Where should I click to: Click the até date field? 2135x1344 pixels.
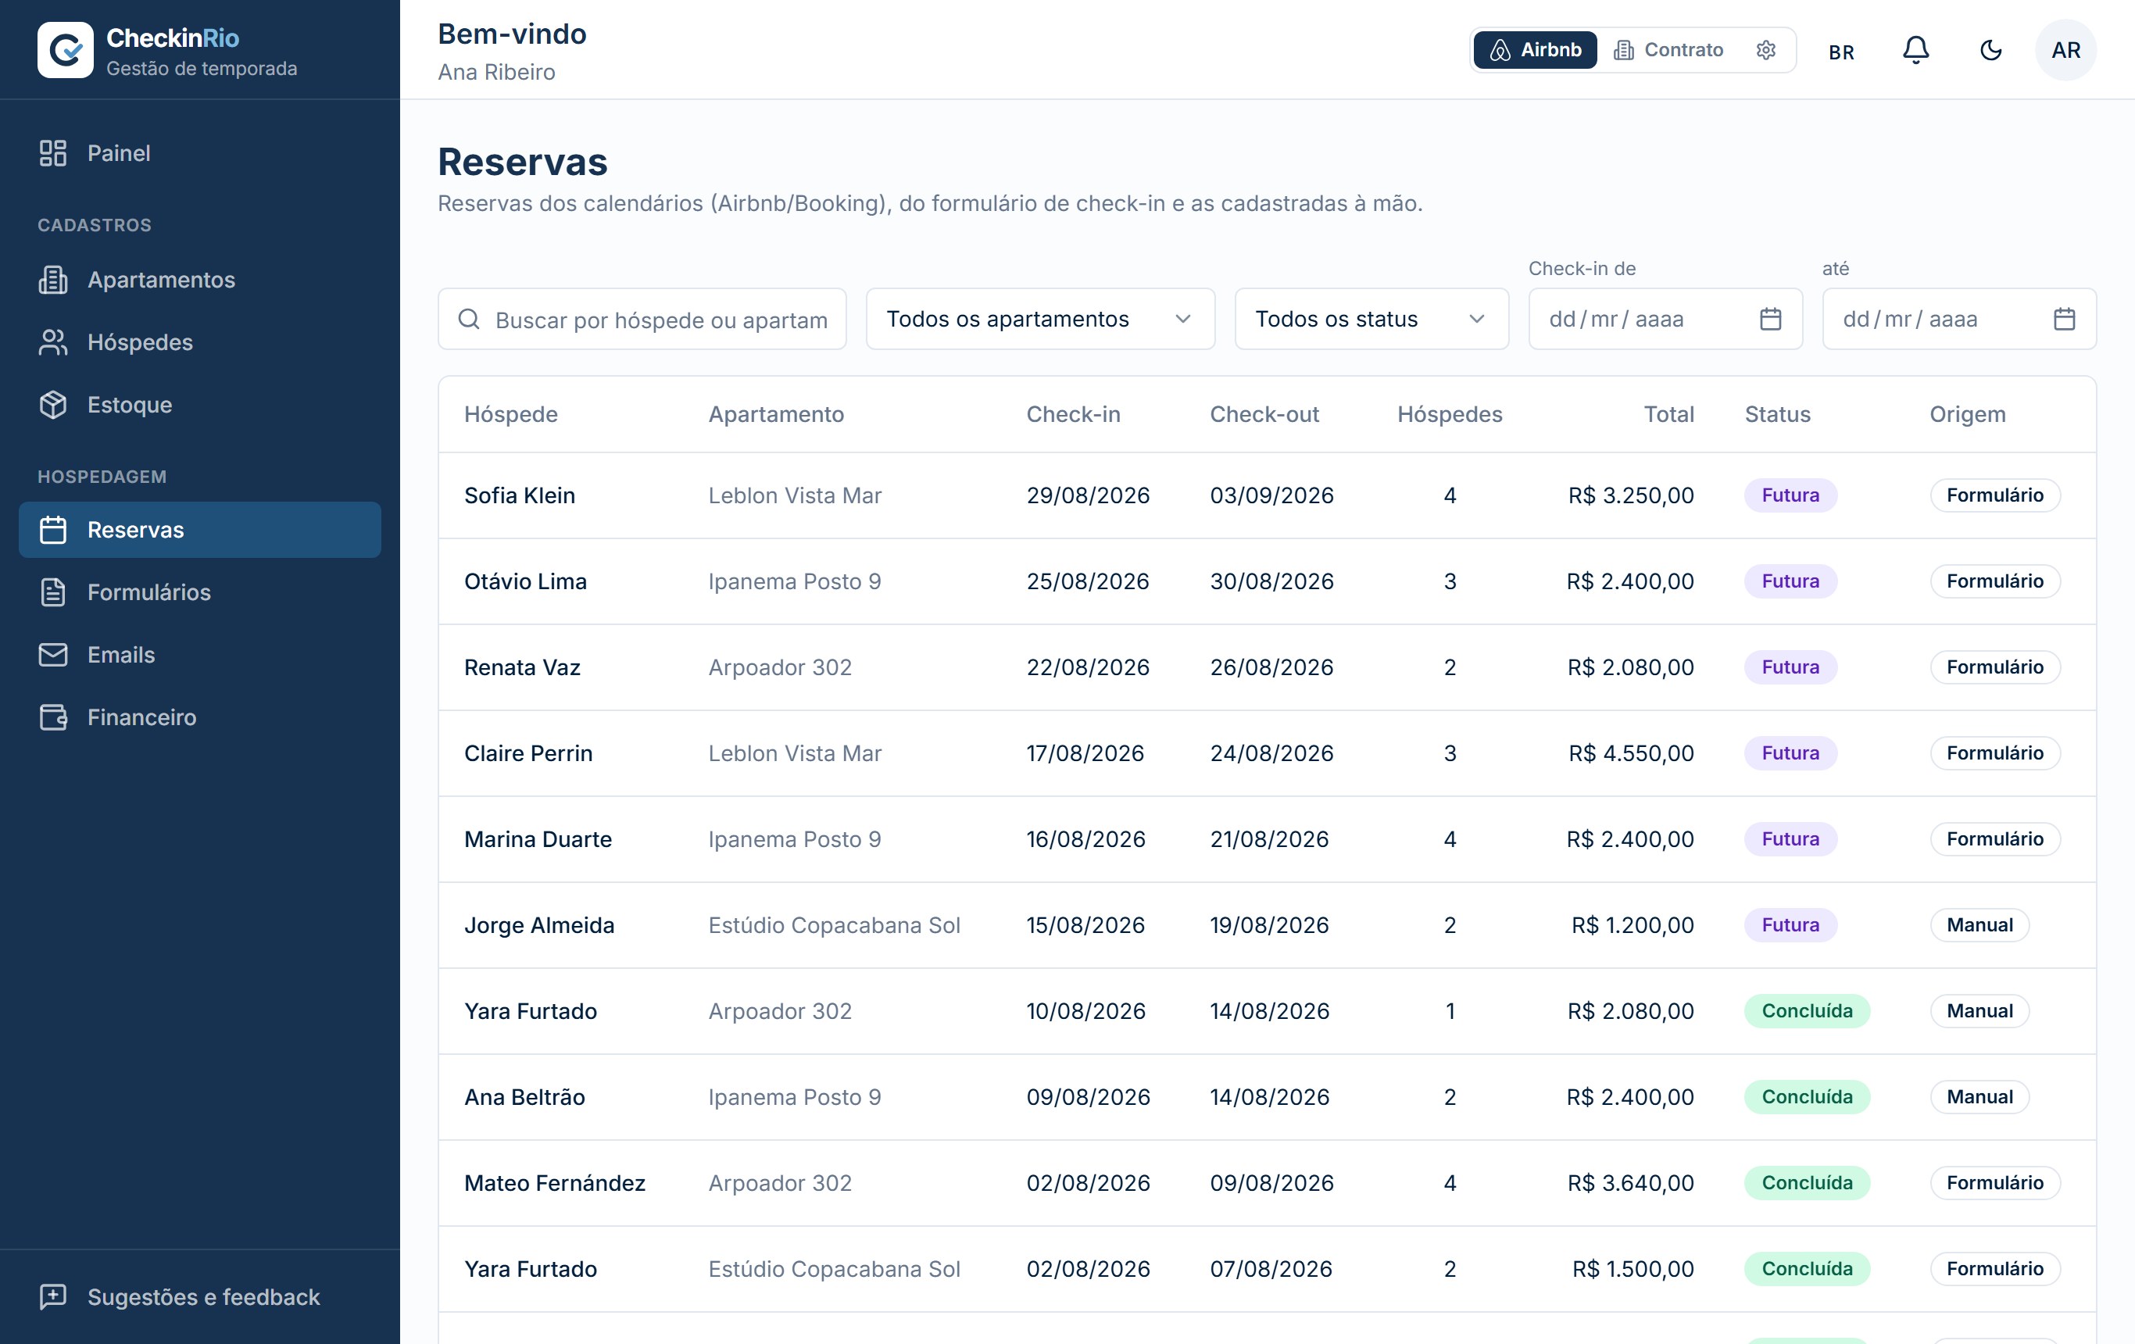click(x=1959, y=319)
